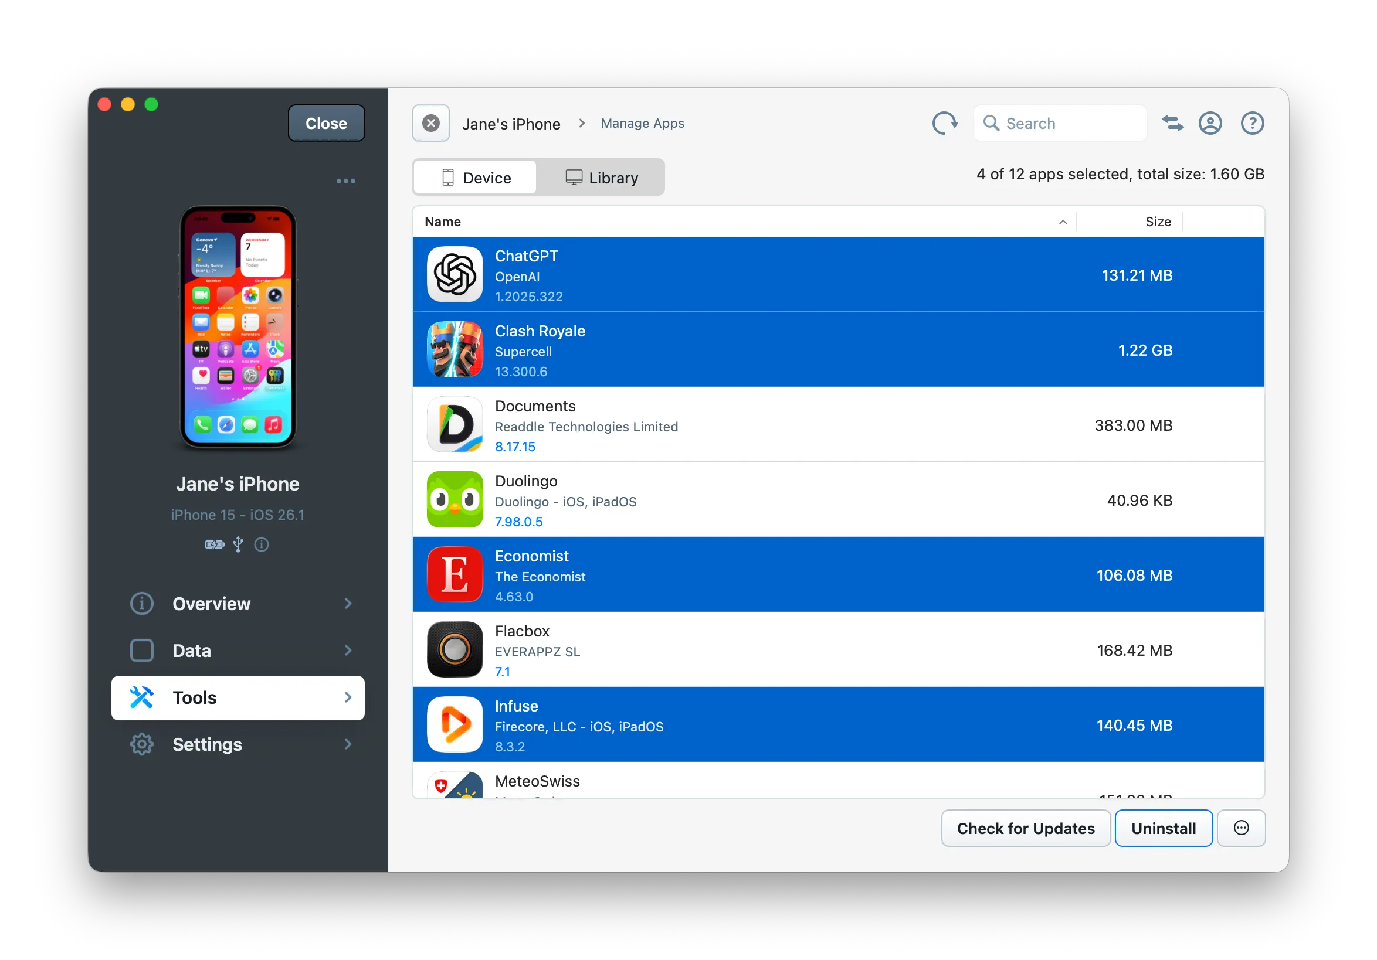This screenshot has width=1377, height=960.
Task: Refresh the app list with circular arrow icon
Action: tap(945, 123)
